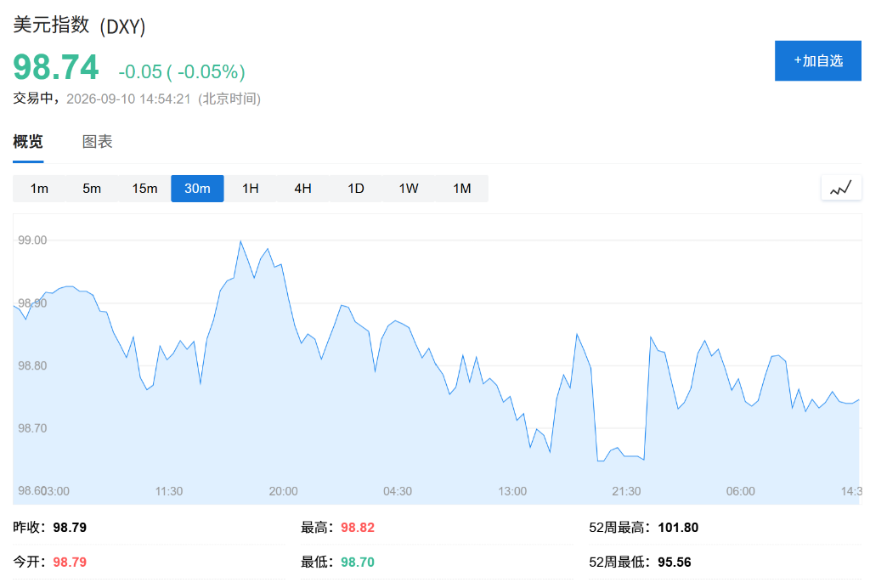Click the highest peak on the price chart
This screenshot has width=870, height=588.
tap(240, 241)
